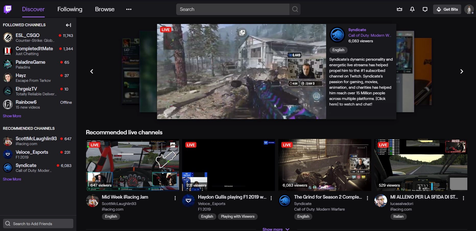The width and height of the screenshot is (476, 231).
Task: Click the top Search field
Action: tap(233, 9)
